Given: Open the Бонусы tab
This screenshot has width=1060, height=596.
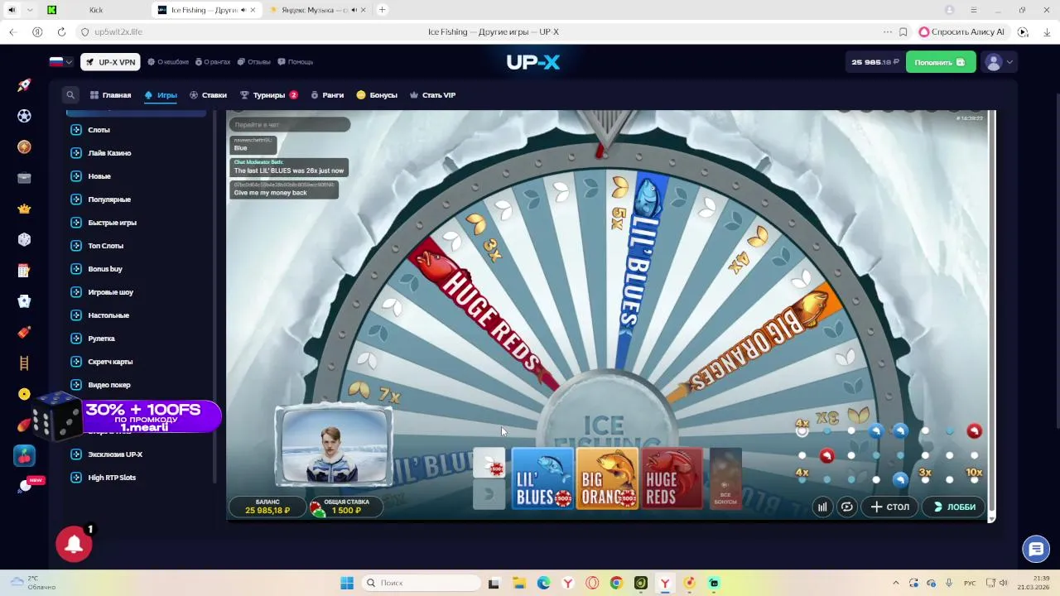Looking at the screenshot, I should pos(377,95).
